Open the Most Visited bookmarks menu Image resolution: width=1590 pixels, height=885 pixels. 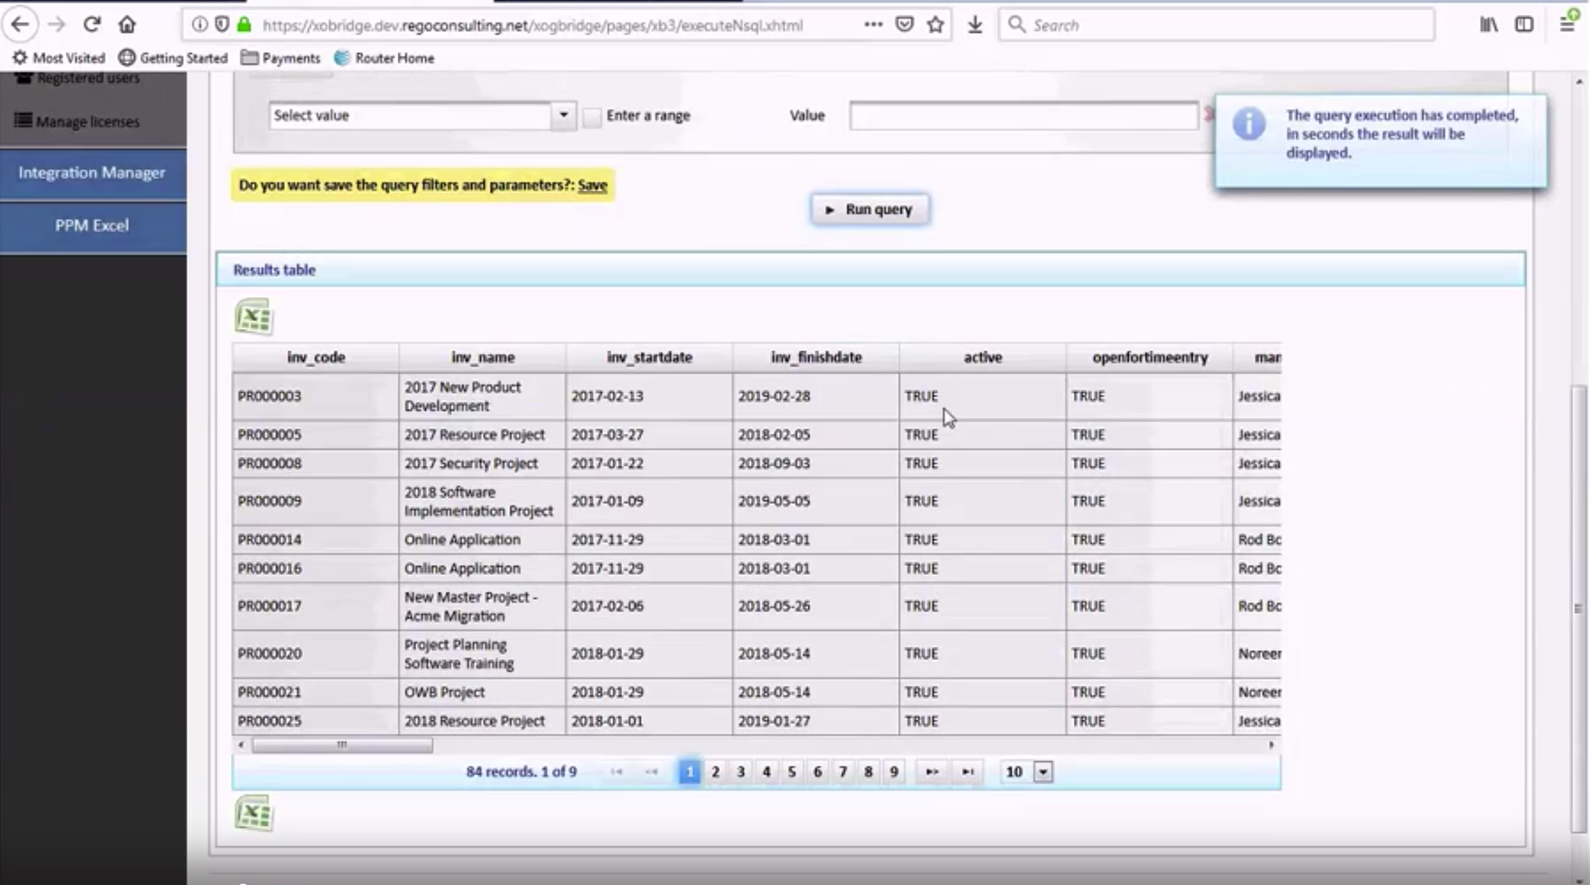coord(59,57)
